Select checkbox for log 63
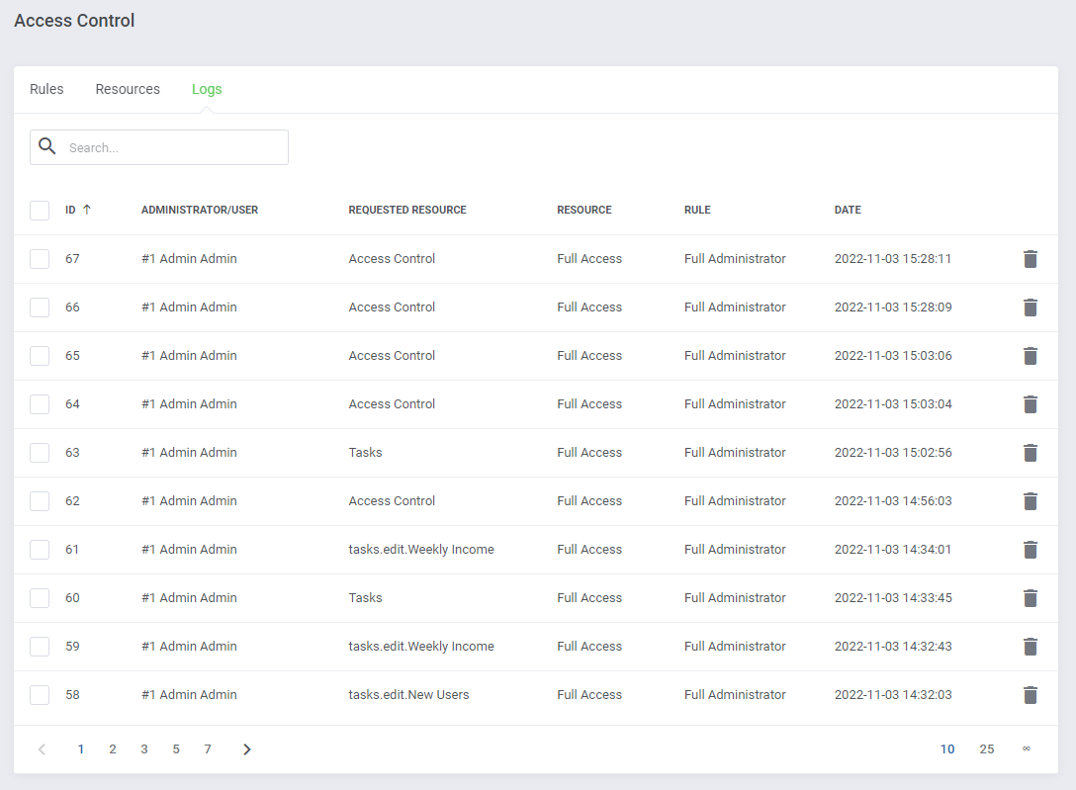Image resolution: width=1076 pixels, height=790 pixels. click(x=40, y=453)
